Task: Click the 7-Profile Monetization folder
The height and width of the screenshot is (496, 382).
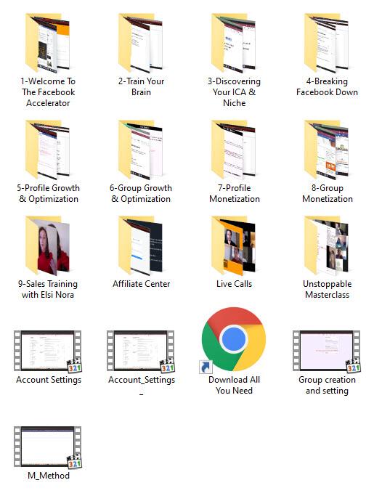Action: [234, 150]
